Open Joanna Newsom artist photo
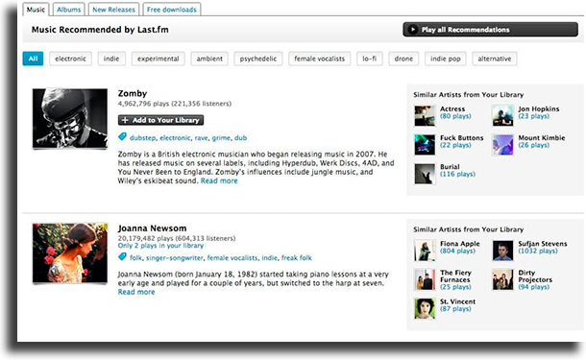586x360 pixels. pos(70,253)
